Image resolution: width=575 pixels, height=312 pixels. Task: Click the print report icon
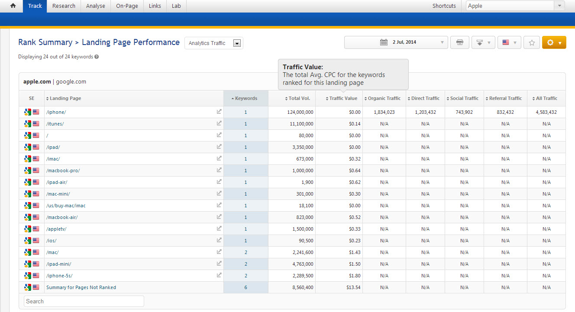coord(460,42)
